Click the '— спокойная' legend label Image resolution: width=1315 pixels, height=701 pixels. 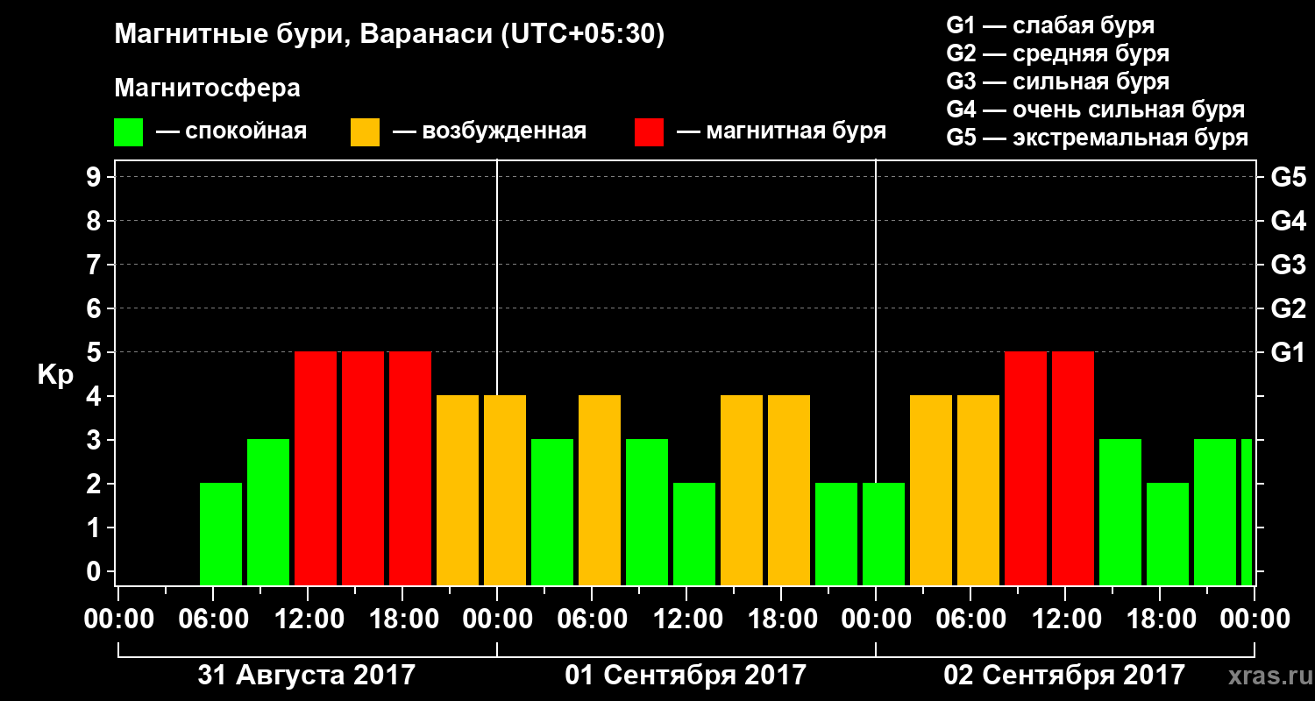click(231, 132)
